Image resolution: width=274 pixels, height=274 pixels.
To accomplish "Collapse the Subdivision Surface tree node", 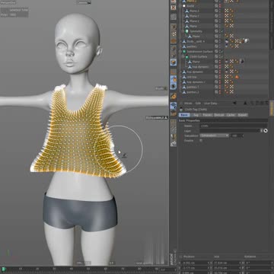I will [180, 51].
